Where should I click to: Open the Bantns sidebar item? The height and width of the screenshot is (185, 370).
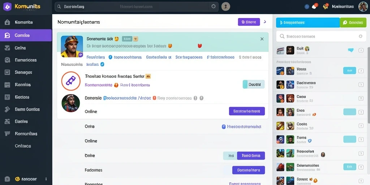[x=26, y=121]
